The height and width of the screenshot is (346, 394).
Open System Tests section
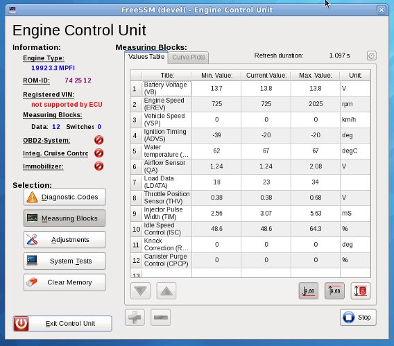pyautogui.click(x=65, y=261)
